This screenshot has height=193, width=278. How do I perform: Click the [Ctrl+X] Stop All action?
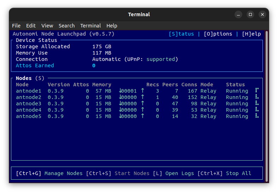pos(224,173)
